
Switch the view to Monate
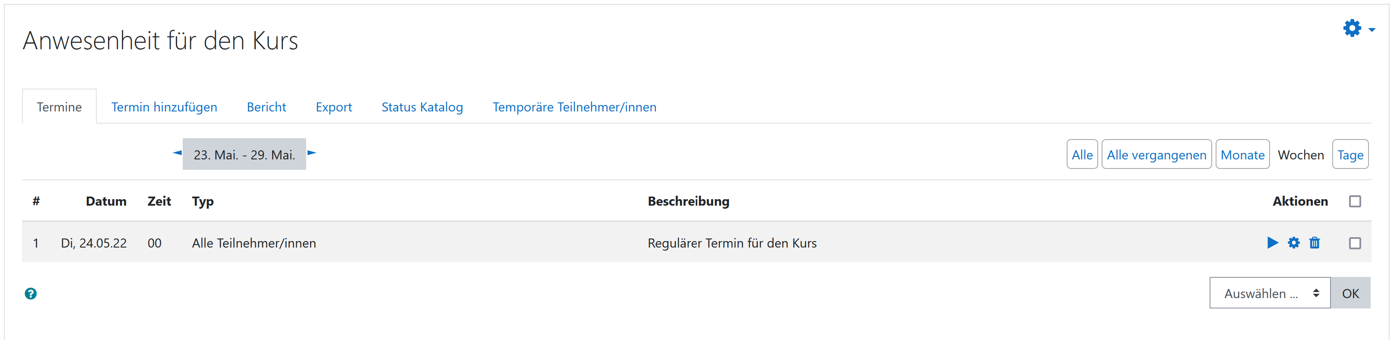click(x=1242, y=155)
